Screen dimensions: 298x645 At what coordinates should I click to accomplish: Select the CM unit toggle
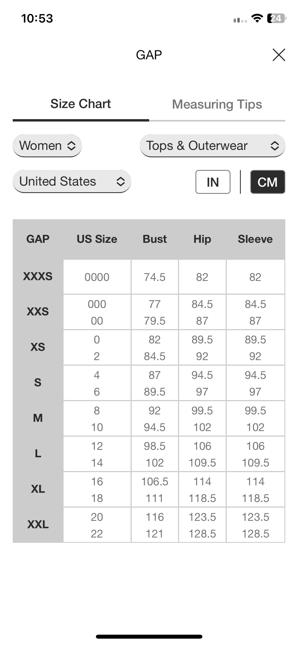268,182
